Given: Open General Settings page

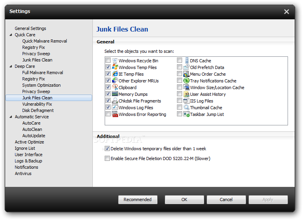Looking at the screenshot, I should click(30, 28).
